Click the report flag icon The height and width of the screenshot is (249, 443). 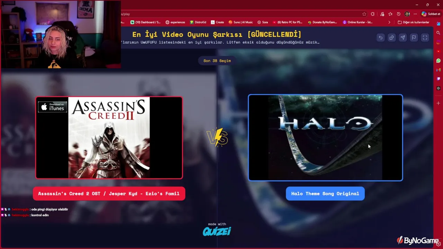pyautogui.click(x=414, y=38)
